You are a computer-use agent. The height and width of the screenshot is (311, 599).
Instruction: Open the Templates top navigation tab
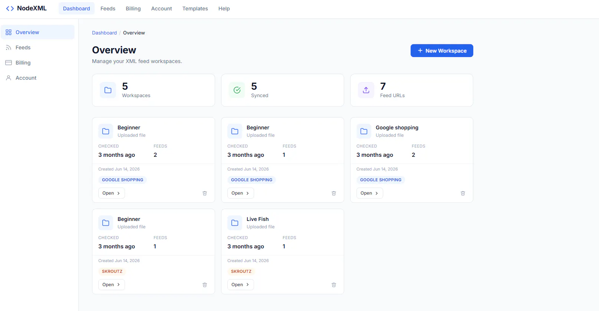coord(195,9)
